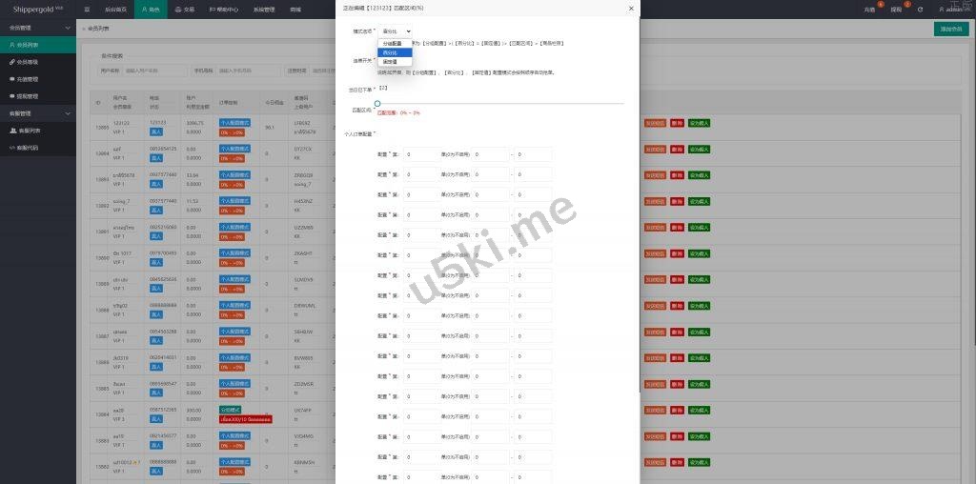Click the 匹配区间 slider handle
The image size is (976, 484).
pos(377,103)
